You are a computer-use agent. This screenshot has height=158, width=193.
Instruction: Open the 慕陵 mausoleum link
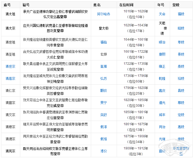(181, 103)
